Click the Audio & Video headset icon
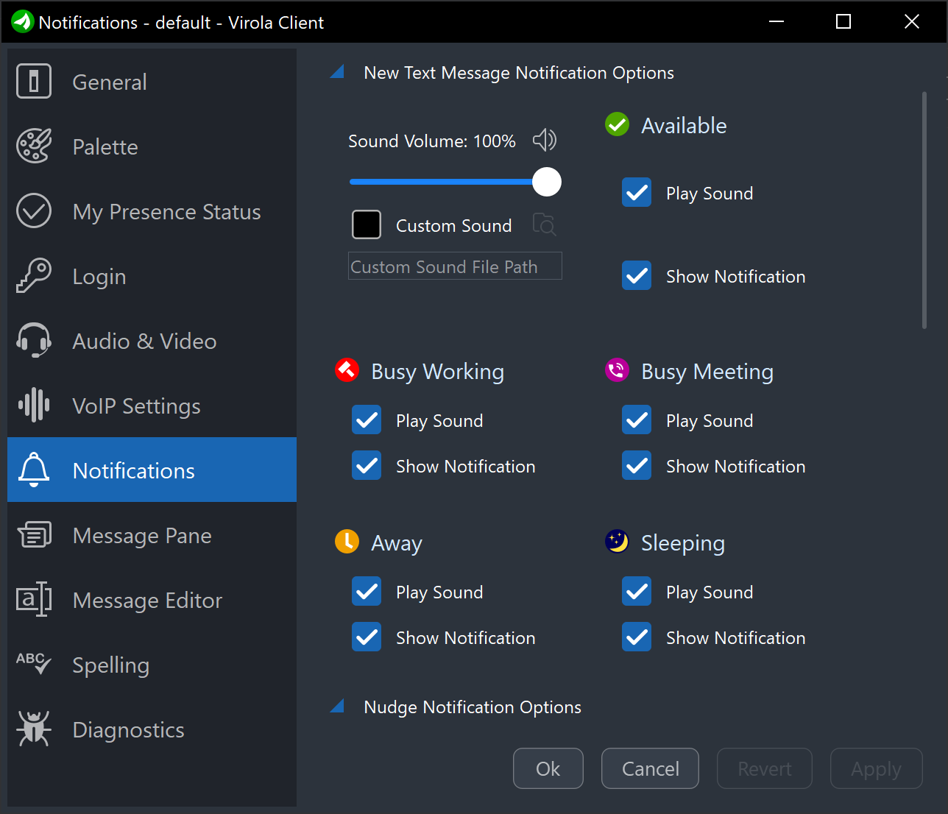This screenshot has height=814, width=948. tap(34, 341)
